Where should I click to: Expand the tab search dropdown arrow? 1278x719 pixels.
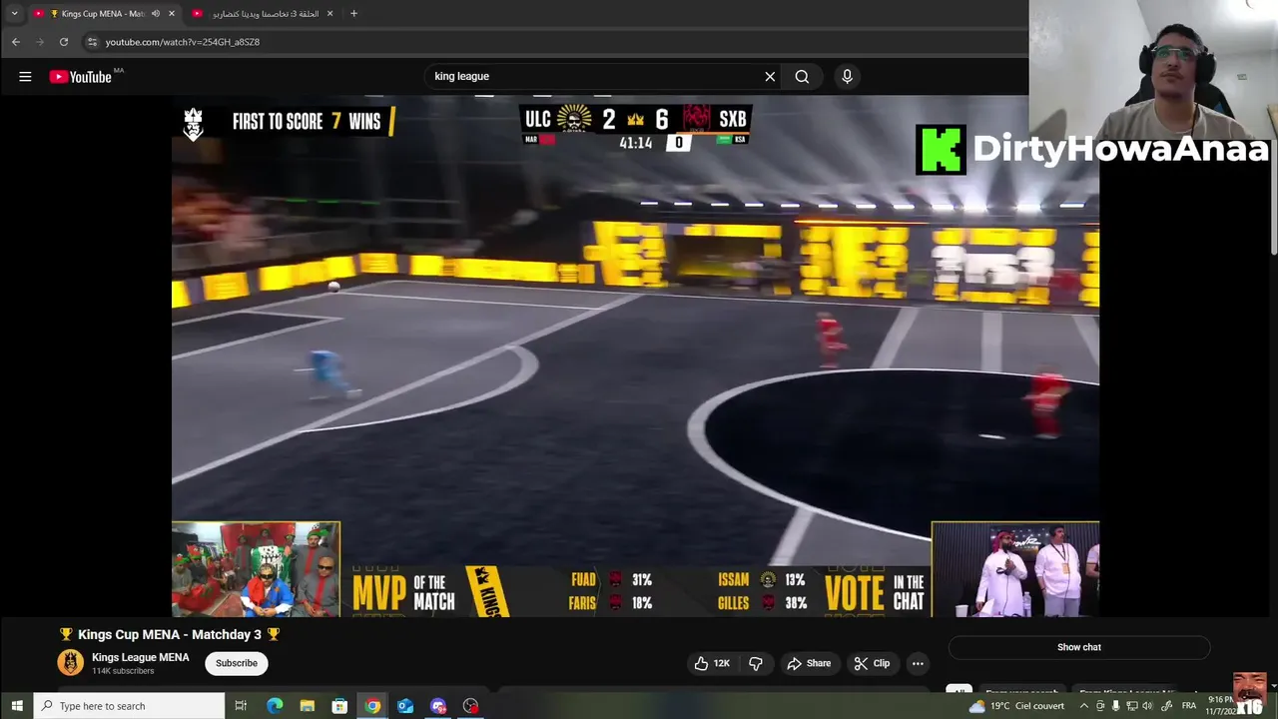point(14,14)
